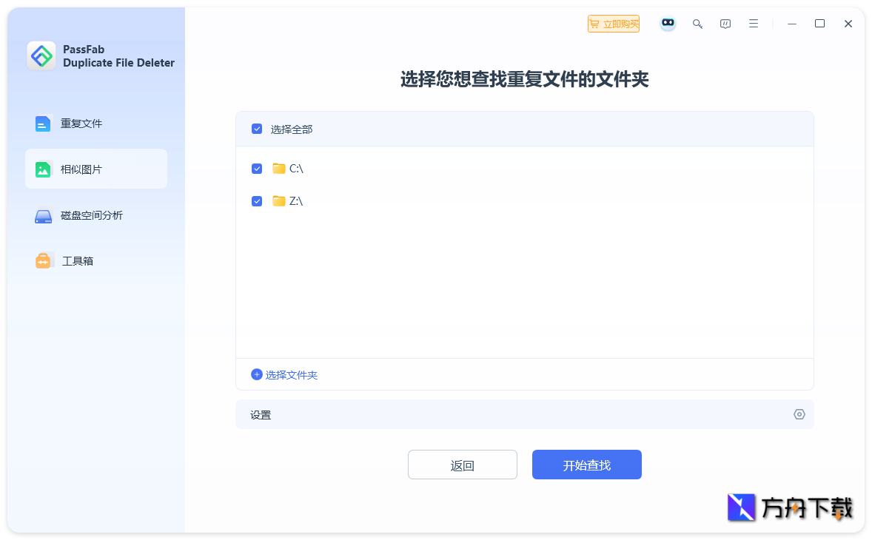This screenshot has height=540, width=872.
Task: Click the C:\ folder icon to browse
Action: click(278, 168)
